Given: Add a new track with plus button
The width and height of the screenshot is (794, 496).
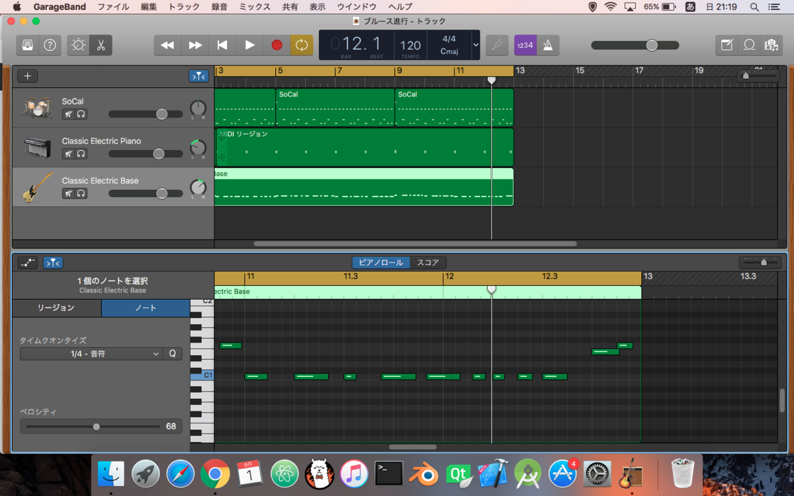Looking at the screenshot, I should click(x=27, y=76).
